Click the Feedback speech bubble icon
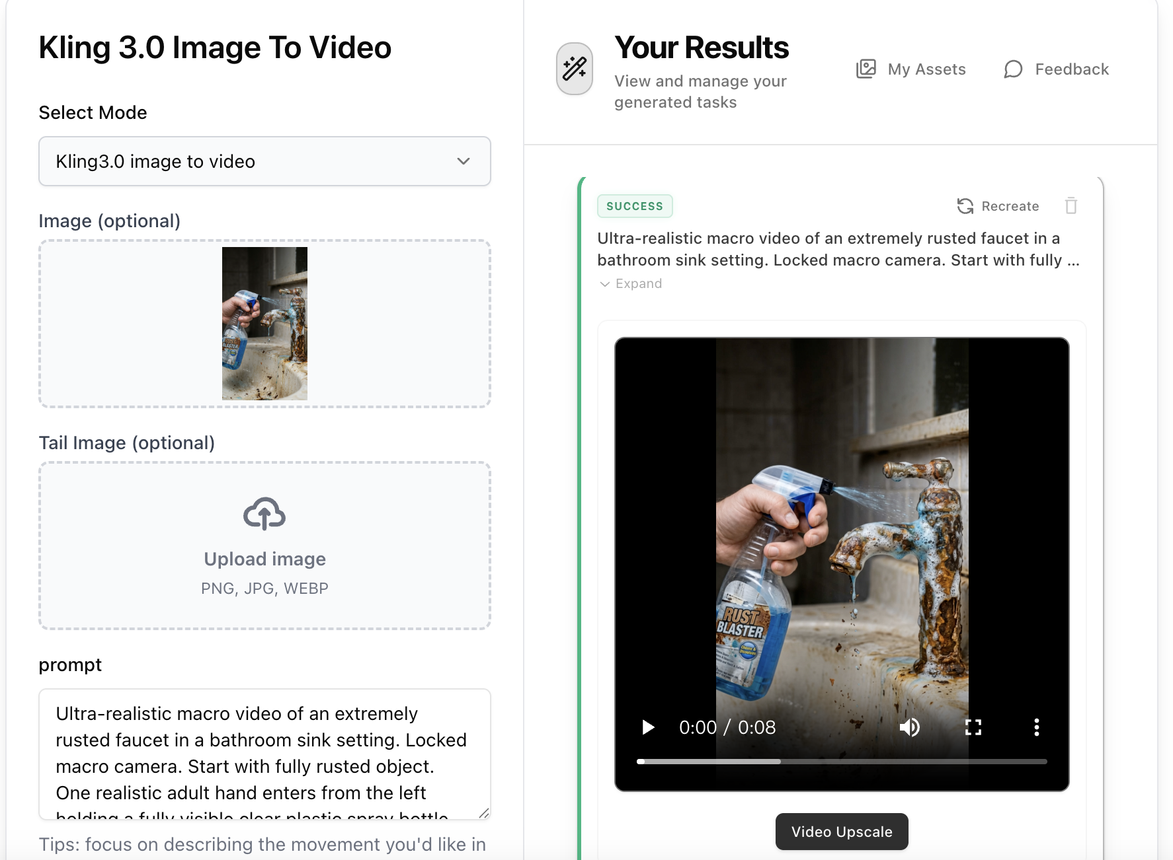The height and width of the screenshot is (860, 1173). tap(1013, 69)
